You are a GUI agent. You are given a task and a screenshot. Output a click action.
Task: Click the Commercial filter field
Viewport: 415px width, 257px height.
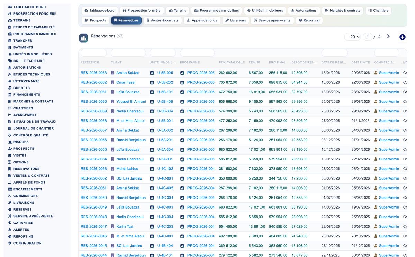pyautogui.click(x=387, y=53)
